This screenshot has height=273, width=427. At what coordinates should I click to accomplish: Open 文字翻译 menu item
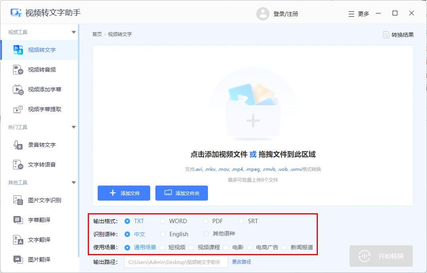click(39, 240)
